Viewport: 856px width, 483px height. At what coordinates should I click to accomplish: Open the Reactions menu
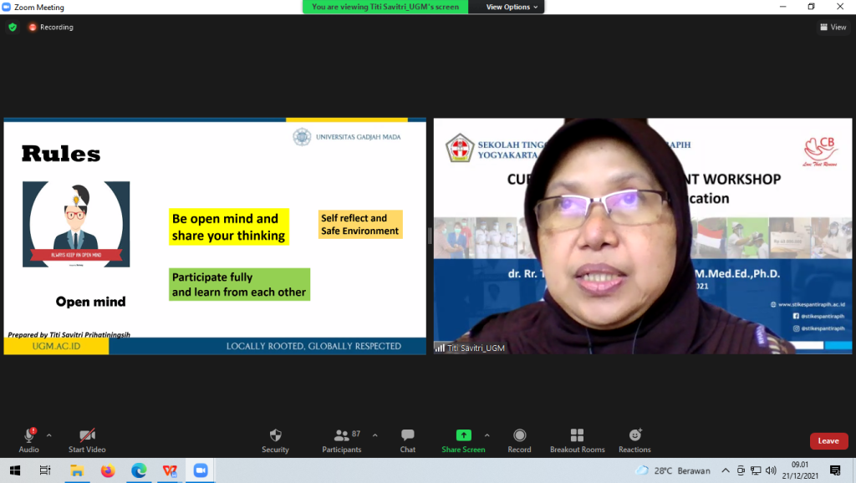coord(634,435)
